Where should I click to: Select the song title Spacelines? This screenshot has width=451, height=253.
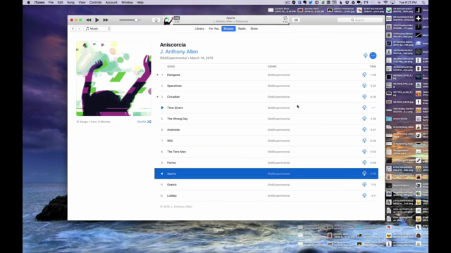pos(174,86)
